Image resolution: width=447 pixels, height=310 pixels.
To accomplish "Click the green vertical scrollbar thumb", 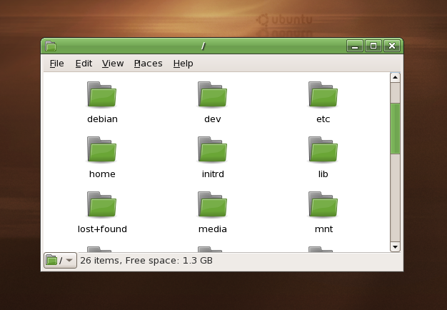I will (x=395, y=129).
